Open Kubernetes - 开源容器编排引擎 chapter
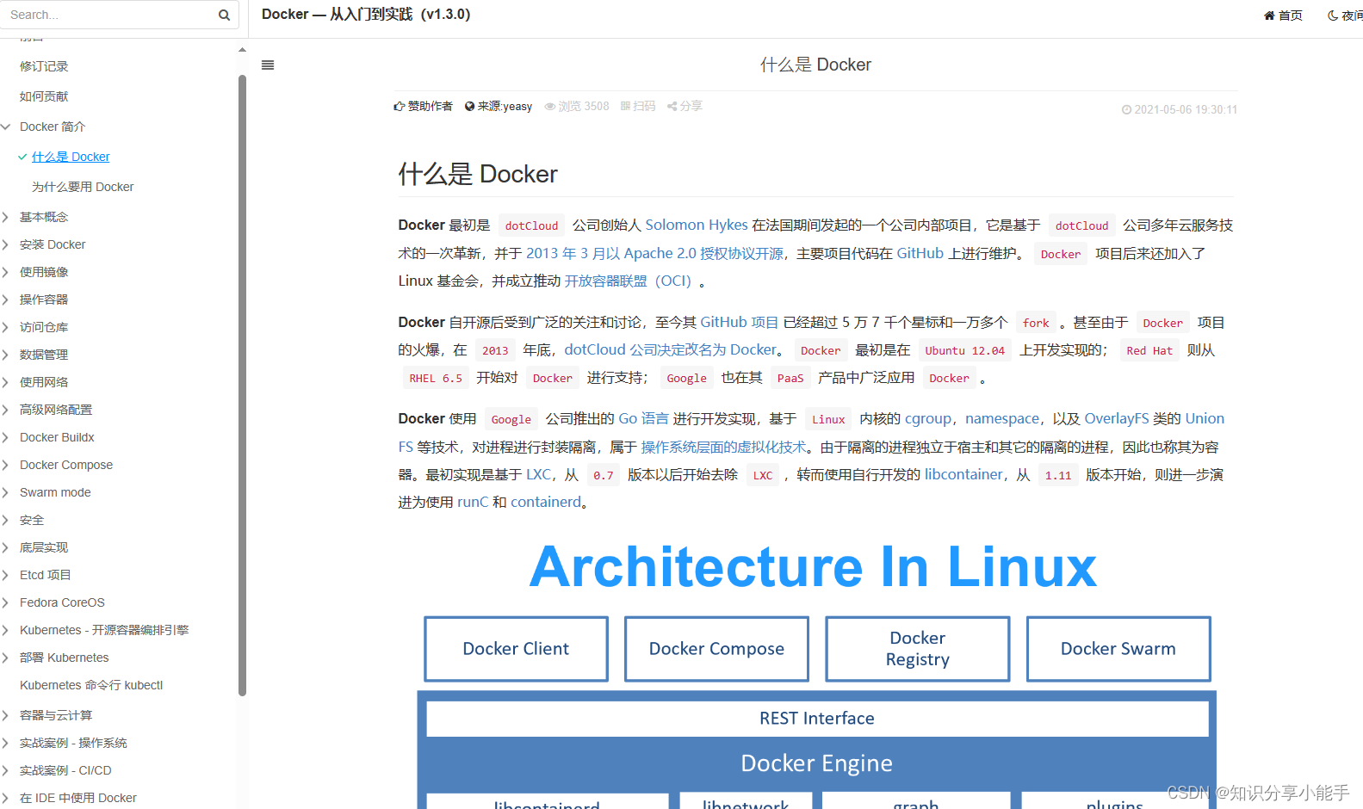The width and height of the screenshot is (1363, 809). [x=104, y=630]
